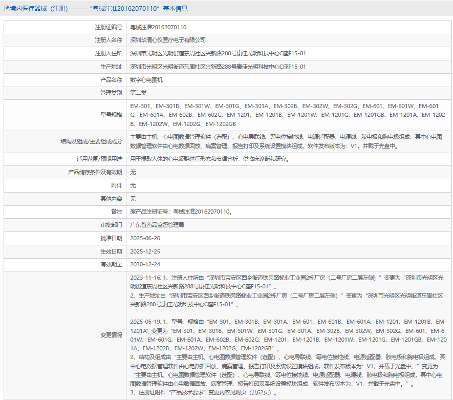Click expiry date 2030-12-24
453x400 pixels.
point(145,264)
